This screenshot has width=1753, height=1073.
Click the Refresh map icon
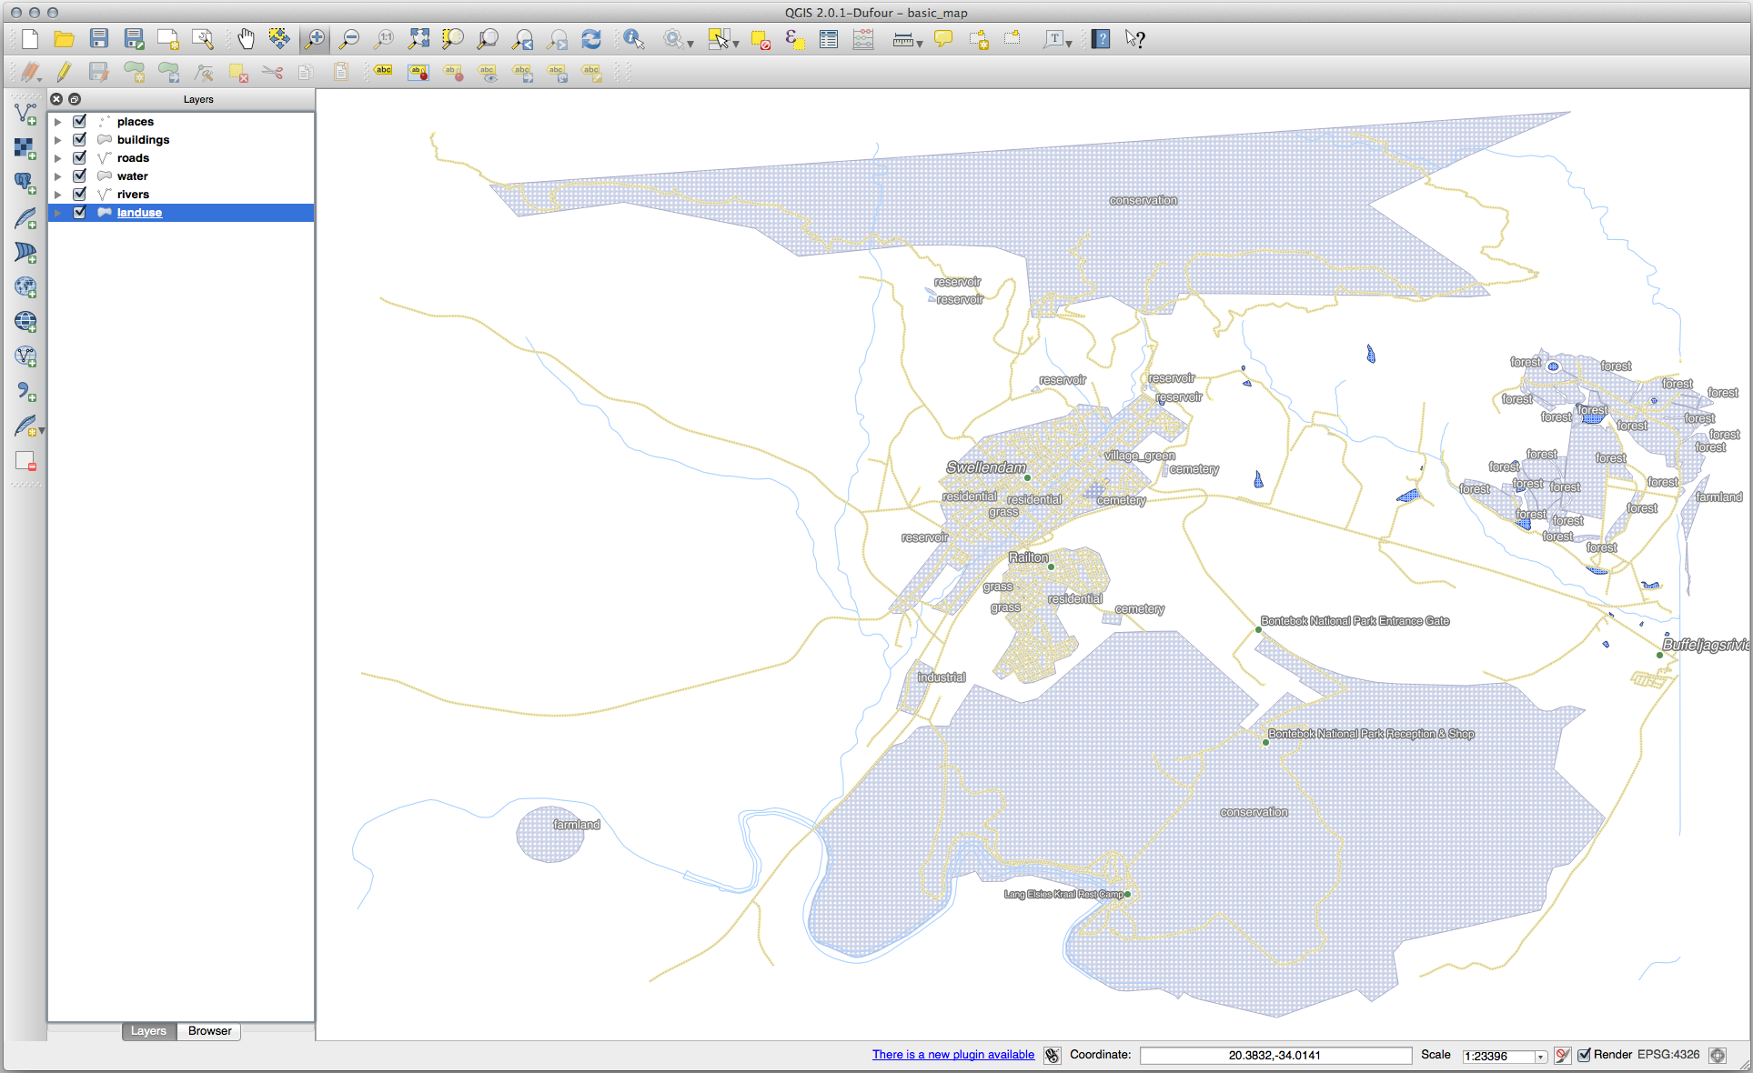pyautogui.click(x=591, y=38)
